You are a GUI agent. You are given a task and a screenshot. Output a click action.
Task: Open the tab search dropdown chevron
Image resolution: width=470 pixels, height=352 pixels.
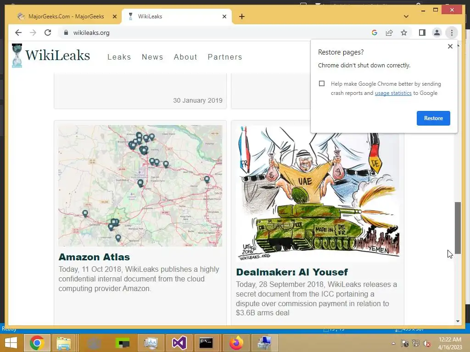[x=406, y=16]
